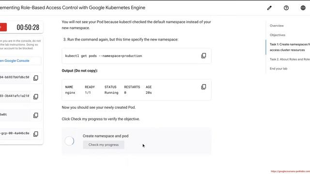Copy the NAME READY STATUS output block
The width and height of the screenshot is (310, 174).
(203, 87)
